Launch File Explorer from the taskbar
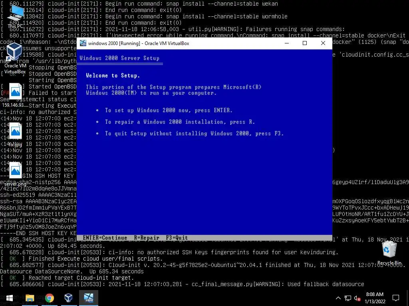 [30, 298]
